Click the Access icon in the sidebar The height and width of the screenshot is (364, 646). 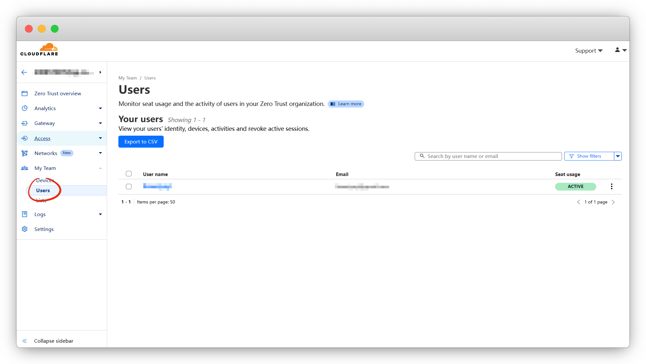pyautogui.click(x=25, y=138)
